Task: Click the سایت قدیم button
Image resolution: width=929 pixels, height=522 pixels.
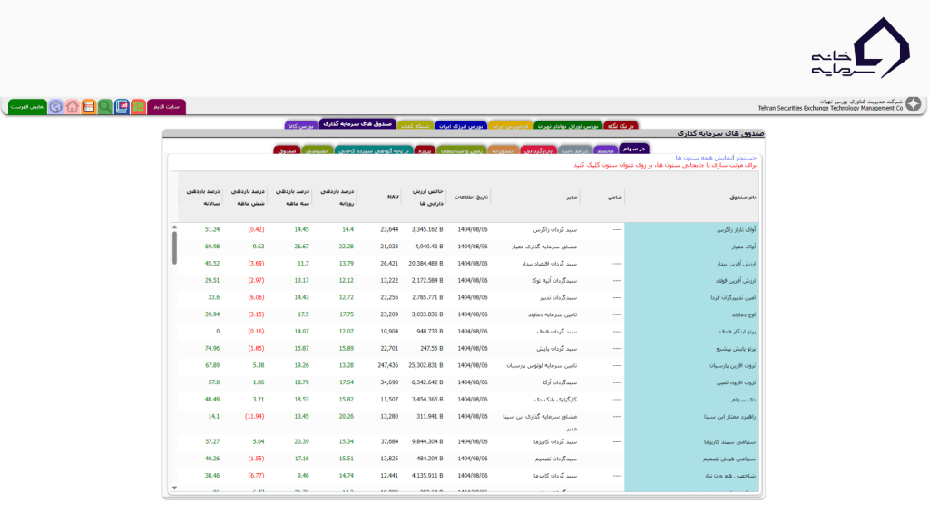Action: [x=168, y=106]
